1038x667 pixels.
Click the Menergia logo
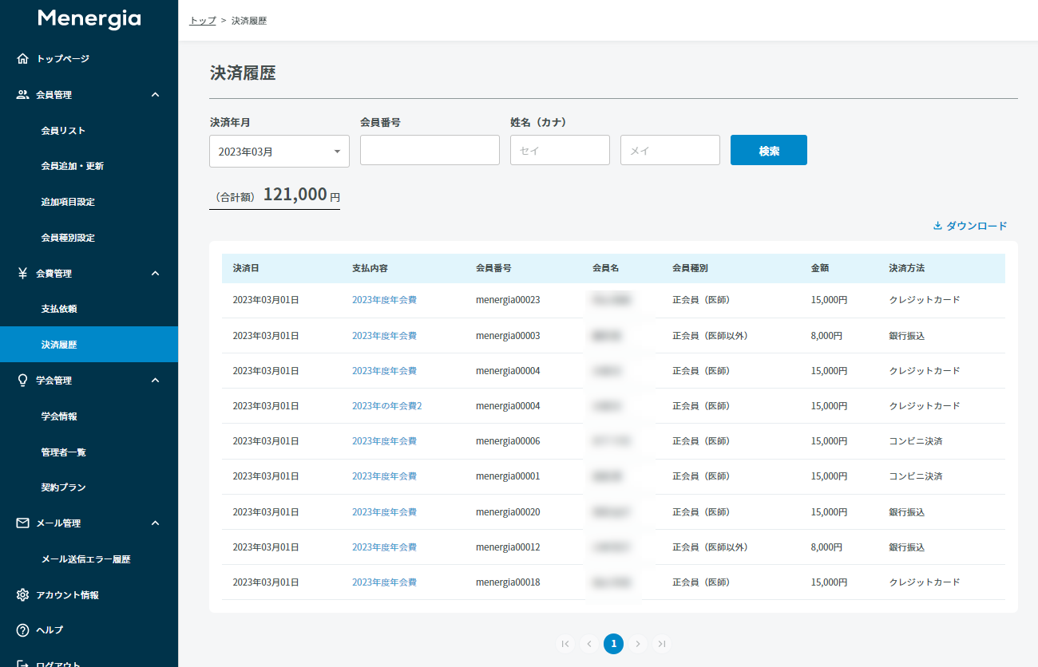pyautogui.click(x=89, y=19)
